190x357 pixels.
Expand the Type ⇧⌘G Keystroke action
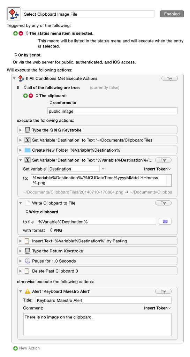pos(21,130)
